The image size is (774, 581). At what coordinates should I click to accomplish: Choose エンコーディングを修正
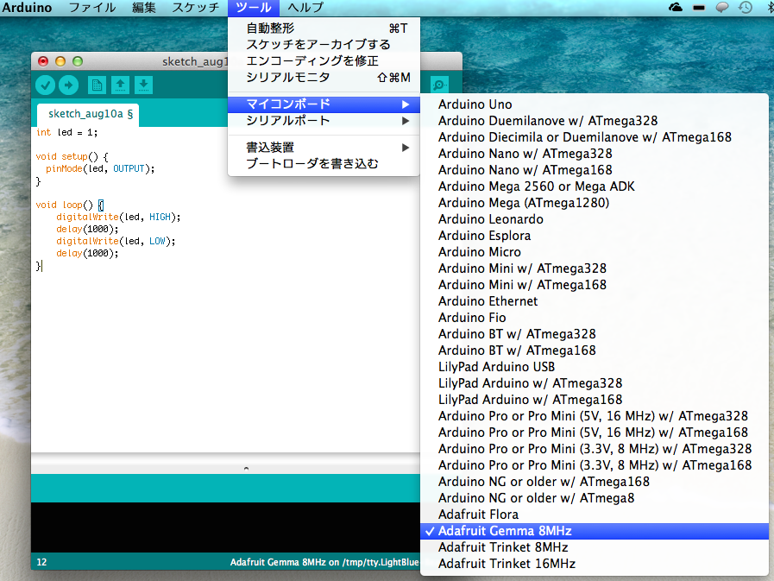pos(324,60)
